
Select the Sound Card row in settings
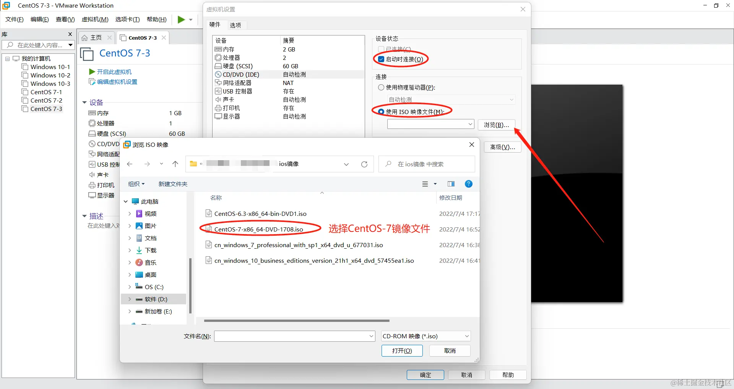coord(289,100)
